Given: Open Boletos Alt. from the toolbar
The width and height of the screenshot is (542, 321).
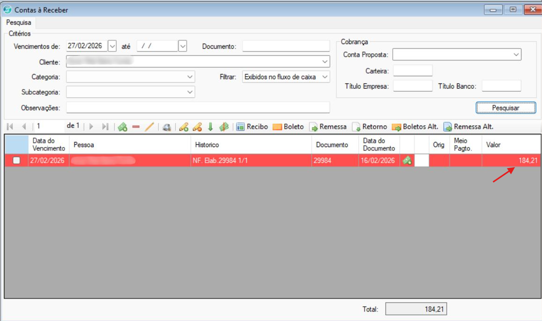Looking at the screenshot, I should pyautogui.click(x=416, y=127).
